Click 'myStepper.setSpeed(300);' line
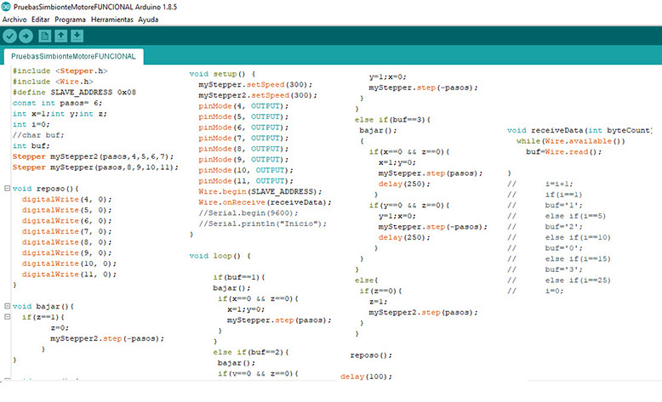Viewport: 662px width, 402px height. click(x=255, y=84)
